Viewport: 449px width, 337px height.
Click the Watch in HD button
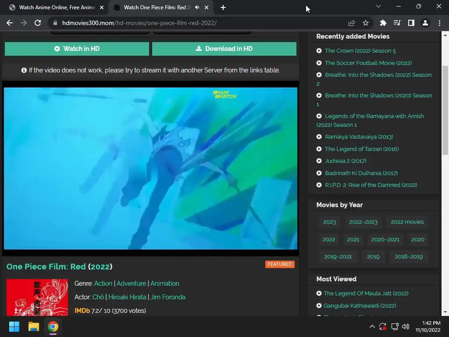(x=77, y=49)
